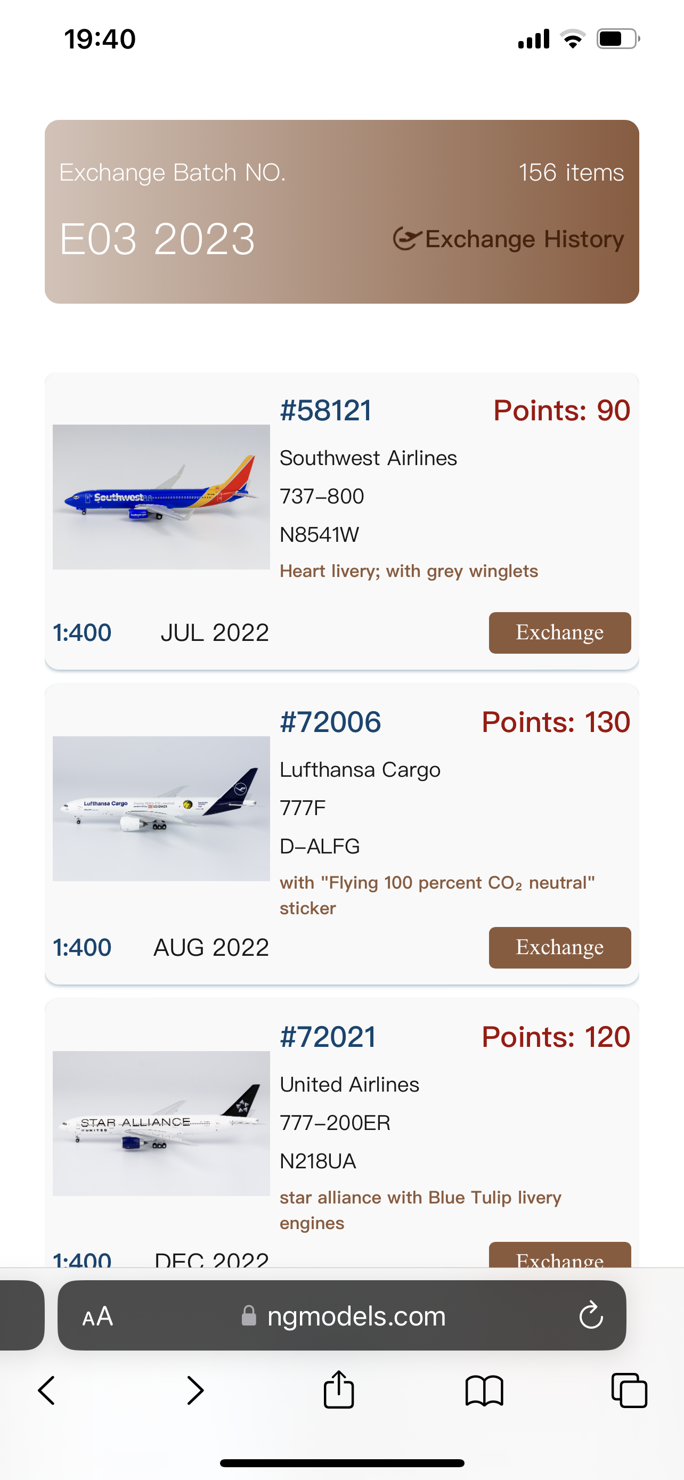The height and width of the screenshot is (1480, 684).
Task: Tap the padlock icon in address bar
Action: 249,1316
